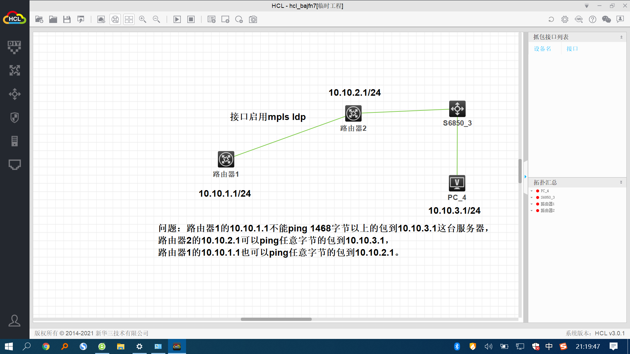
Task: Collapse the 拓扑汇总 panel
Action: point(621,182)
